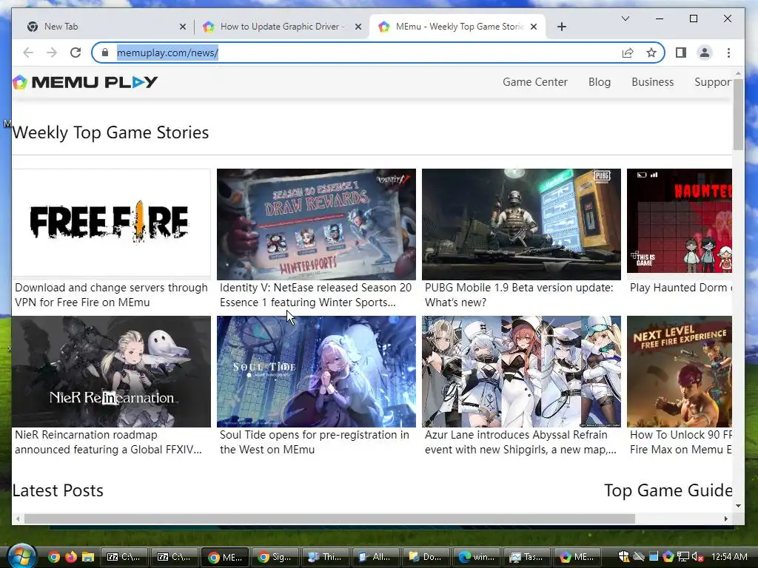Screen dimensions: 758x568
Task: Close the New Tab tab
Action: [x=182, y=27]
